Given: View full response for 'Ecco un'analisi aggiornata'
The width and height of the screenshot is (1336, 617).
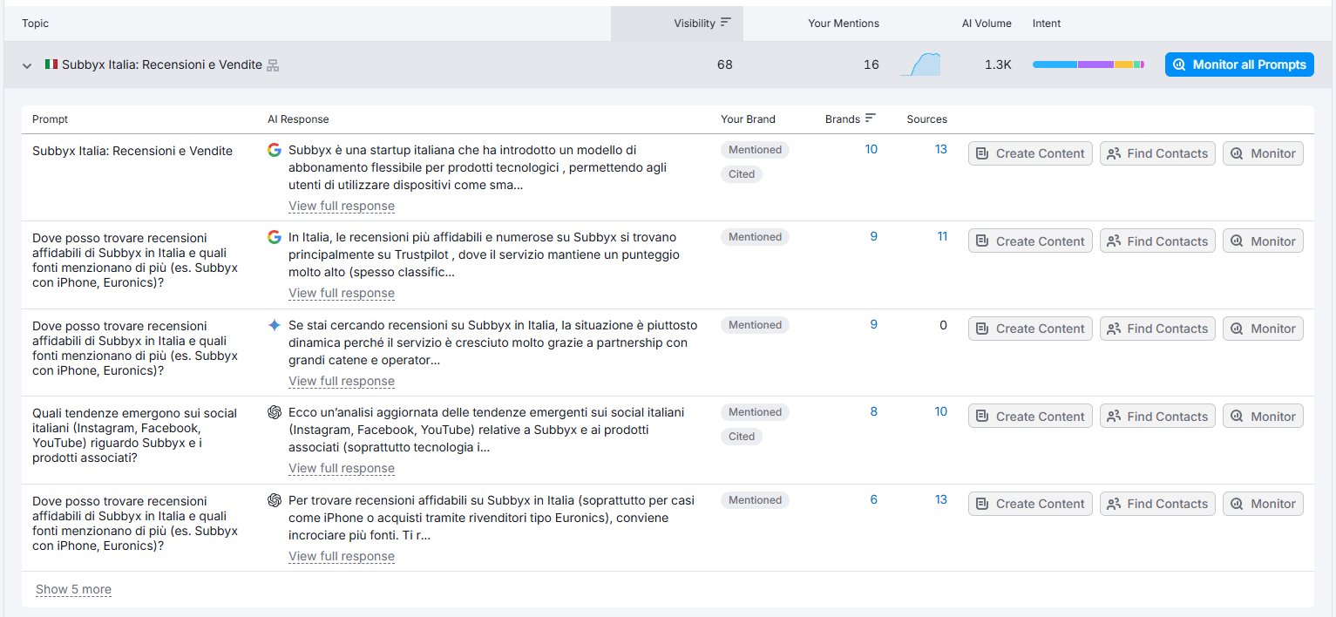Looking at the screenshot, I should [x=342, y=469].
